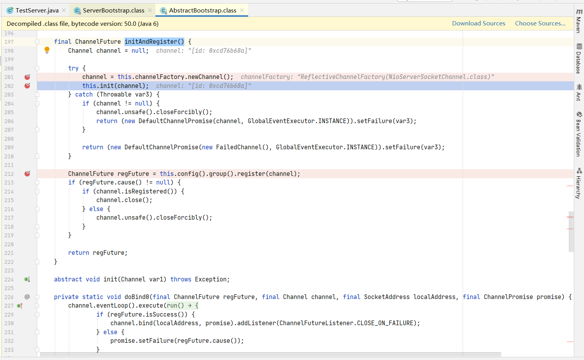Toggle the breakpoint on line 202
Screen dimensions: 584x360
(27, 86)
